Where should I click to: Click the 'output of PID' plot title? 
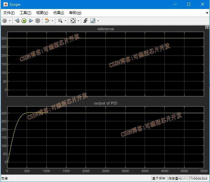pos(105,103)
